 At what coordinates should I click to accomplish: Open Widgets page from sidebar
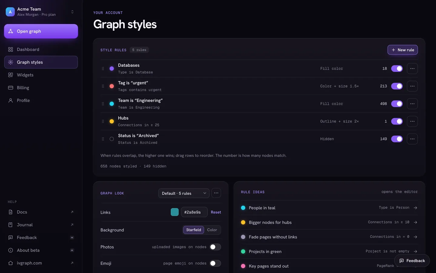pyautogui.click(x=41, y=75)
